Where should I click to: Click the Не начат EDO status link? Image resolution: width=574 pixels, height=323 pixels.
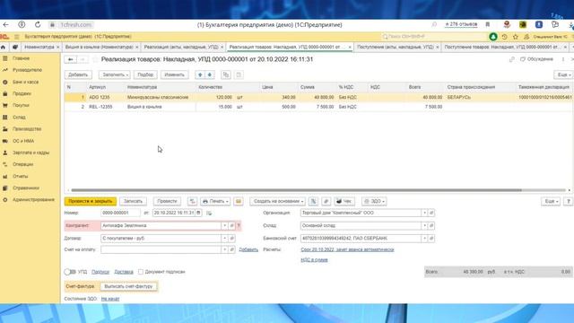click(x=110, y=299)
